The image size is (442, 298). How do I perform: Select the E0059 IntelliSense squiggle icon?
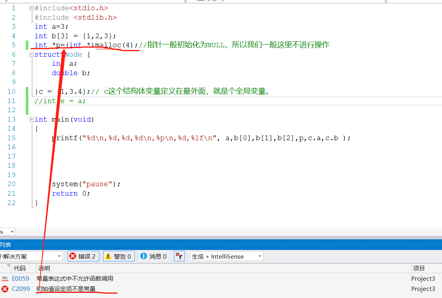(5, 279)
